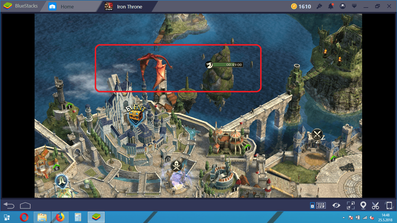The image size is (397, 223).
Task: Open the Action Center flag icon
Action: click(351, 217)
